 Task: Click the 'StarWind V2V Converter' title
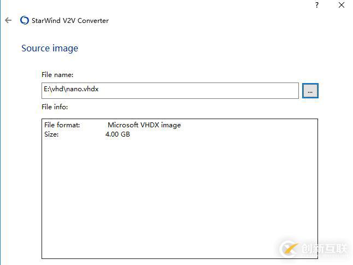pyautogui.click(x=70, y=20)
